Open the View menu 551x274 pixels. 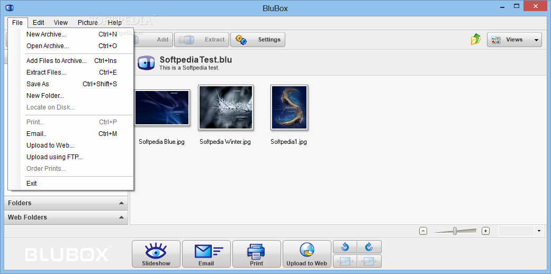click(60, 23)
